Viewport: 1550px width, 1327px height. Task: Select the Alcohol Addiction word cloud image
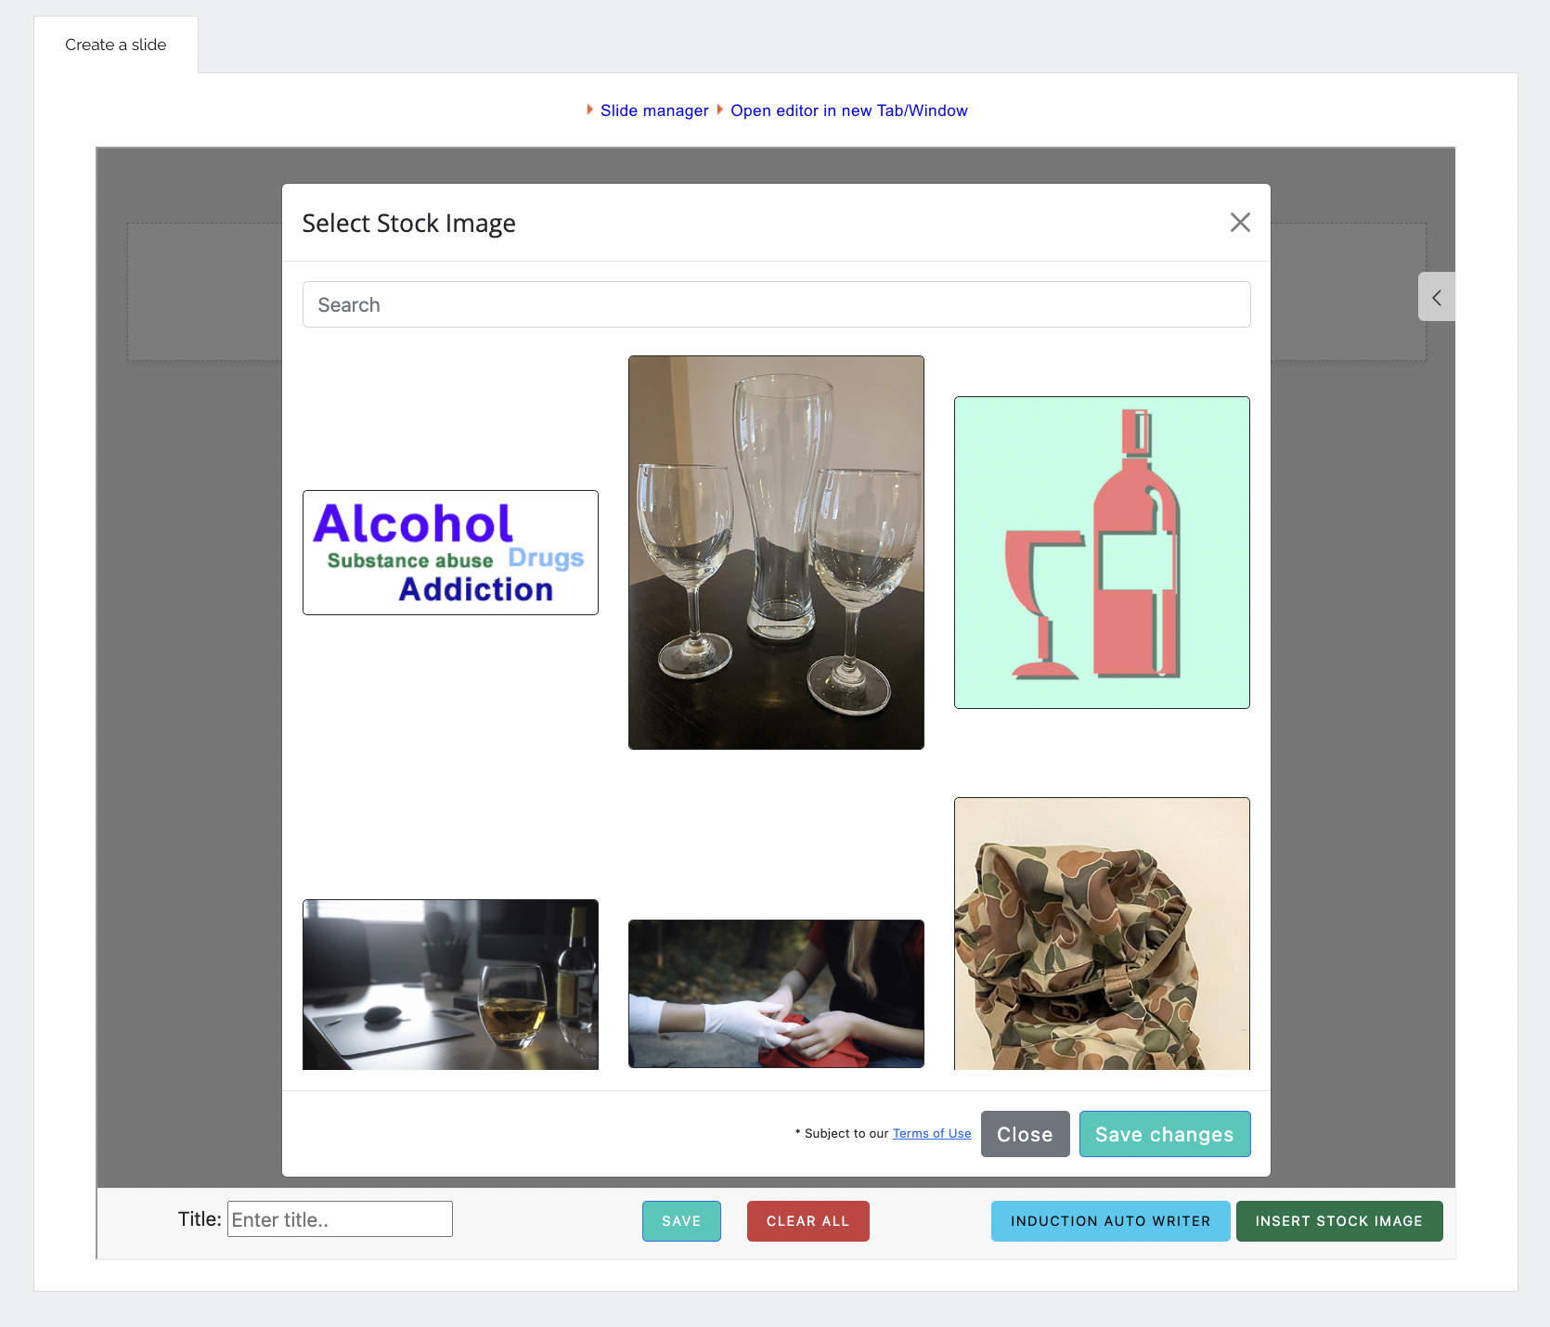(450, 552)
